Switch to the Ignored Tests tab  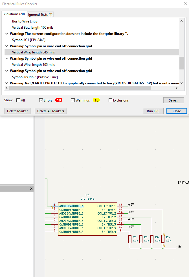click(x=40, y=15)
